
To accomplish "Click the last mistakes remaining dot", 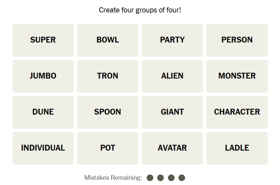I will (x=182, y=178).
